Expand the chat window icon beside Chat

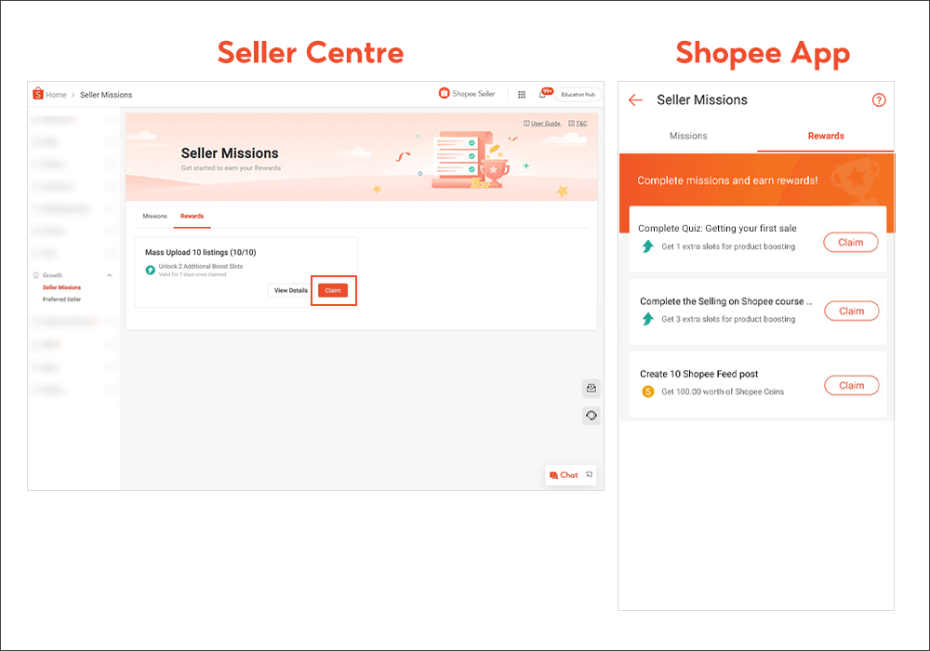[589, 474]
